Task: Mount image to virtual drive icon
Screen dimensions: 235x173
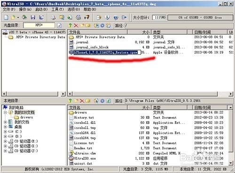Action: pyautogui.click(x=78, y=17)
